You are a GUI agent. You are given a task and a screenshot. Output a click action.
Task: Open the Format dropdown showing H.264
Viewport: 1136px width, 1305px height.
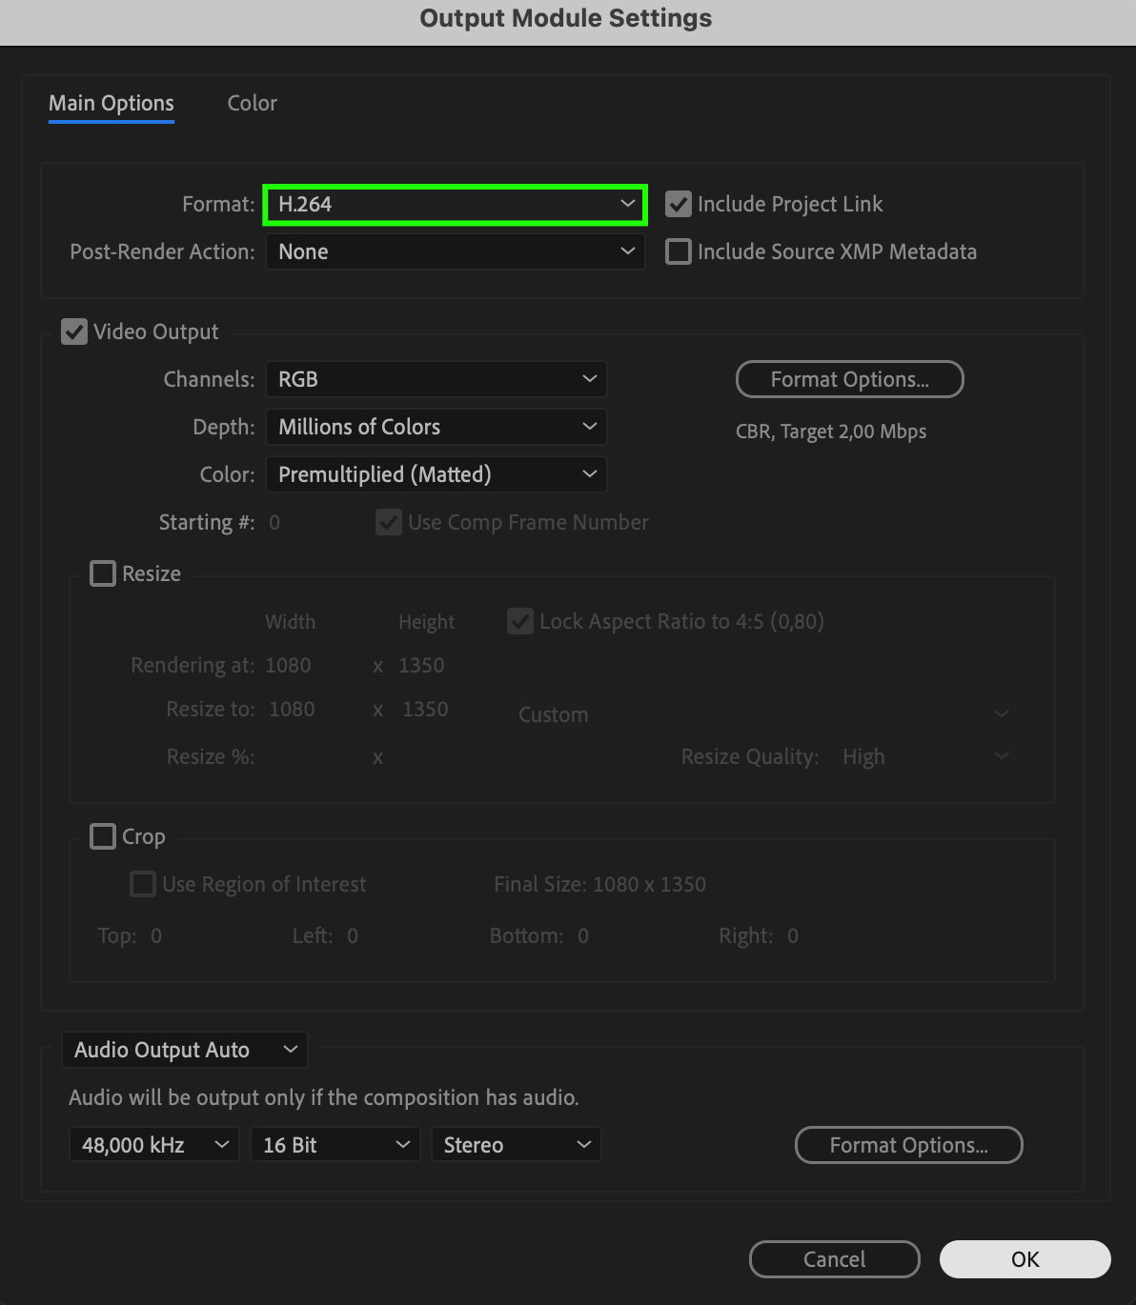click(x=455, y=205)
